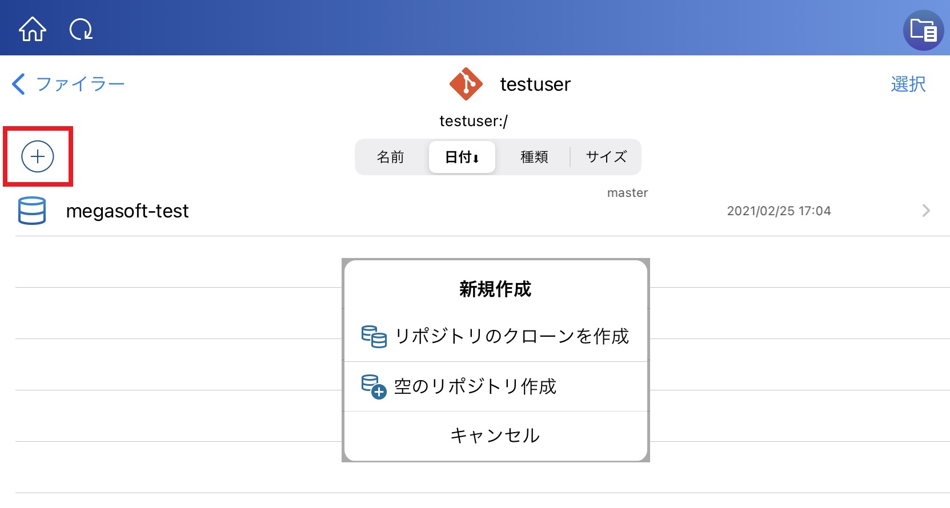Tap the plus icon to create new item

tap(37, 156)
